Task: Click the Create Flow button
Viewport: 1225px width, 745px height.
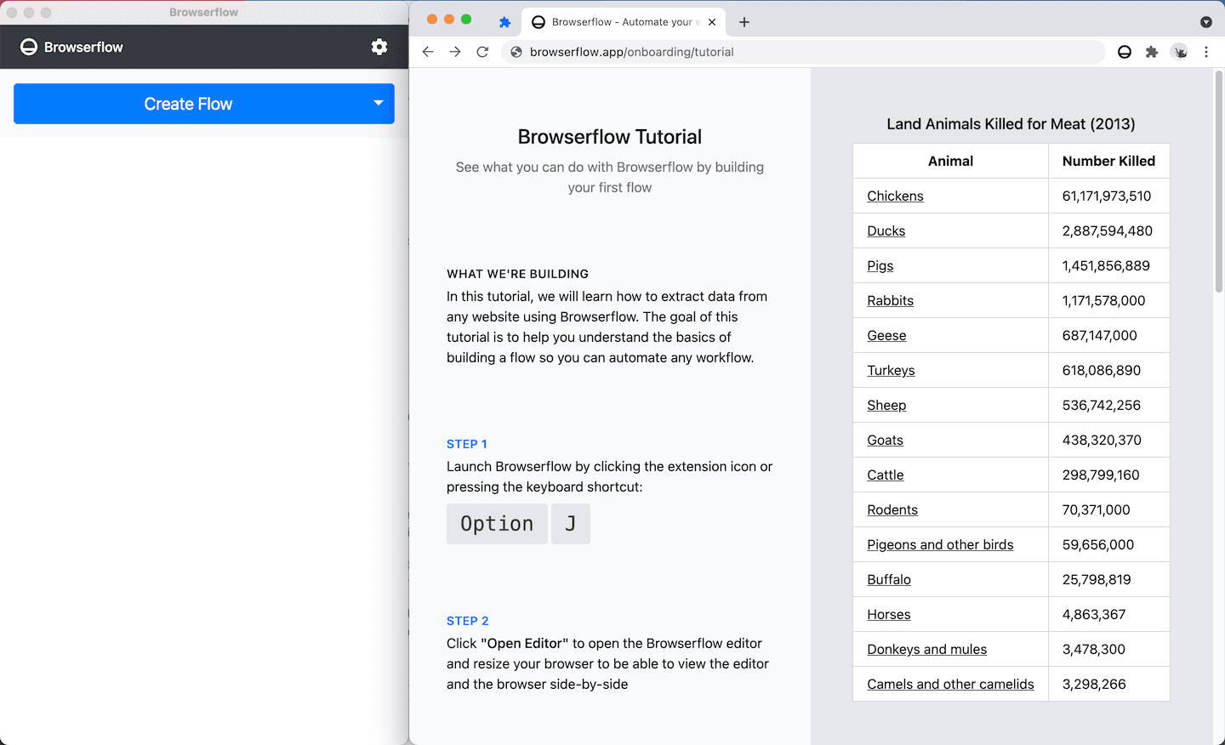Action: 189,103
